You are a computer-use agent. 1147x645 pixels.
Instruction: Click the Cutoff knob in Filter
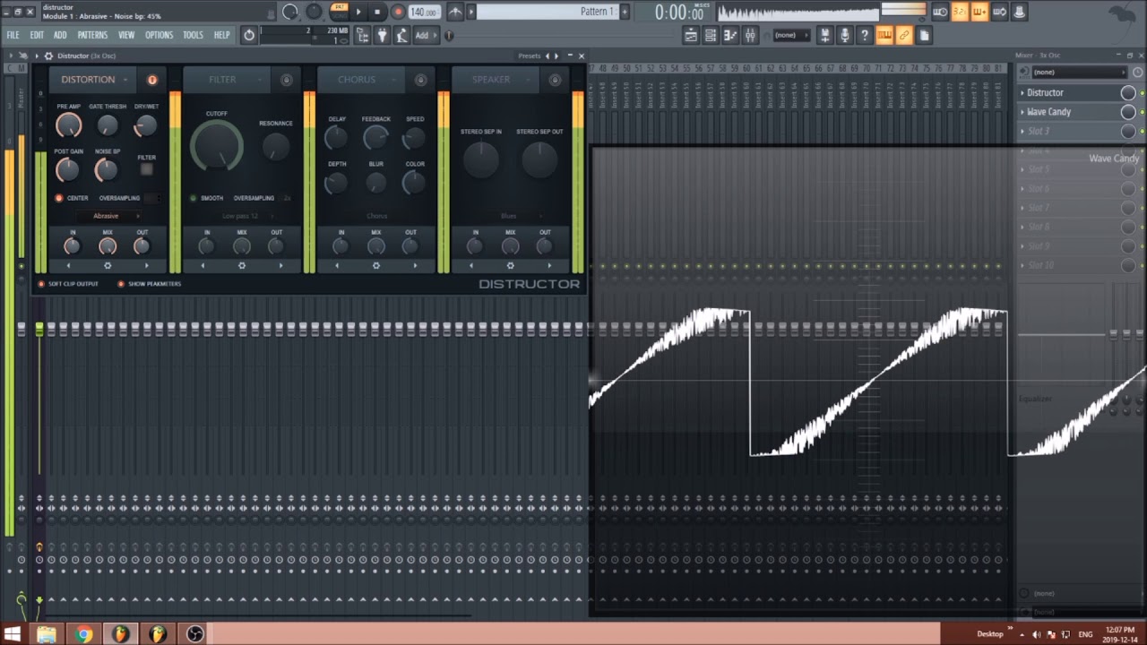(217, 145)
